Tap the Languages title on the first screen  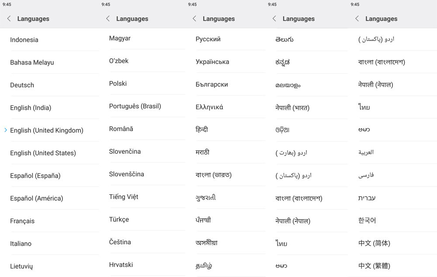tap(34, 19)
